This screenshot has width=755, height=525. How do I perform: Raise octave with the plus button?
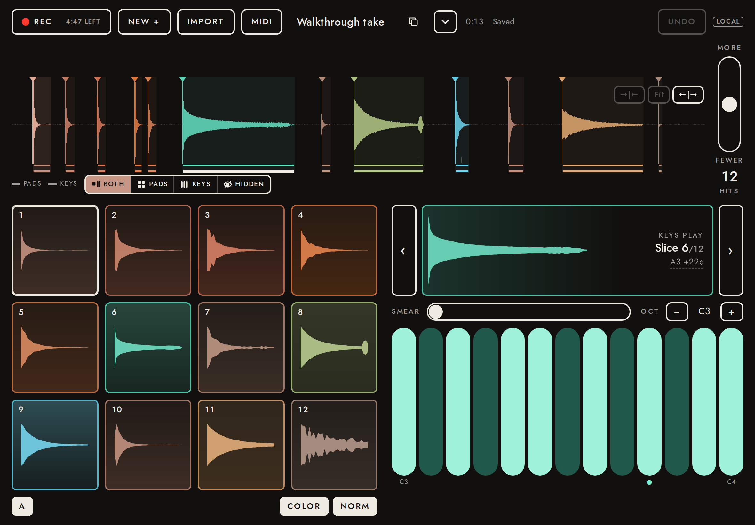point(732,311)
